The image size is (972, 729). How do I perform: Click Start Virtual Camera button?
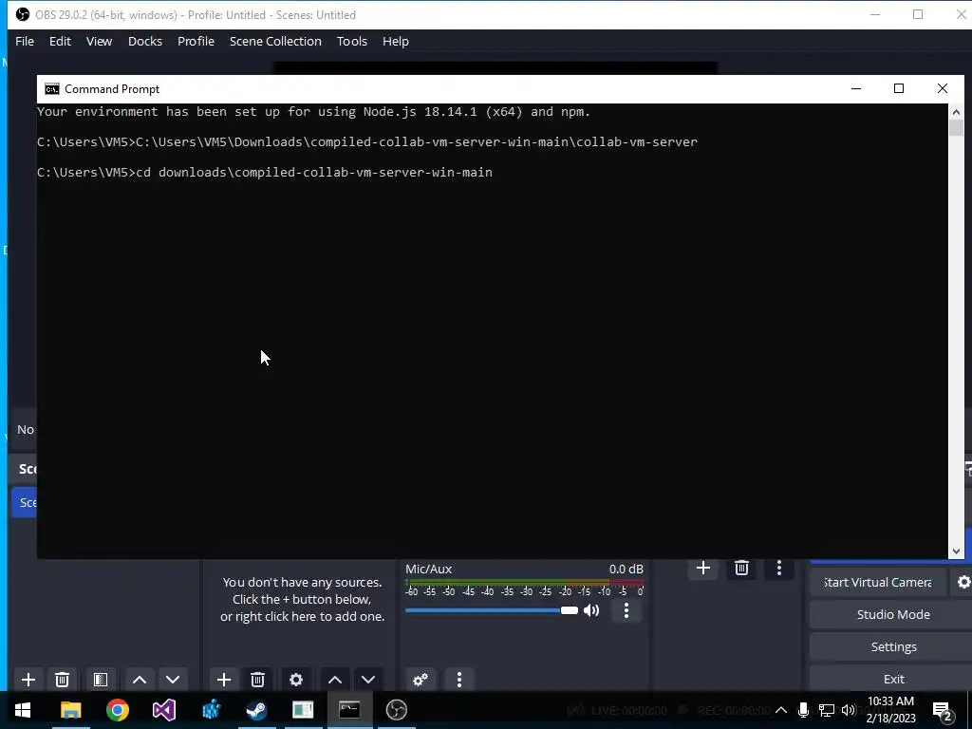click(878, 582)
